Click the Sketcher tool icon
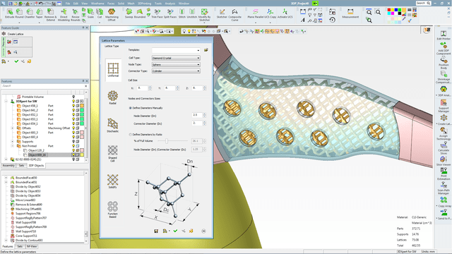Image resolution: width=452 pixels, height=254 pixels. pyautogui.click(x=222, y=13)
